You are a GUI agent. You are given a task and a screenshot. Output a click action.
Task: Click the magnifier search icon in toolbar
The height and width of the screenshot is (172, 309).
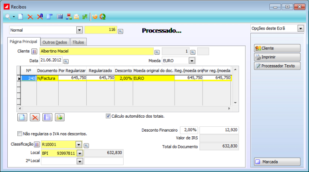[8, 17]
